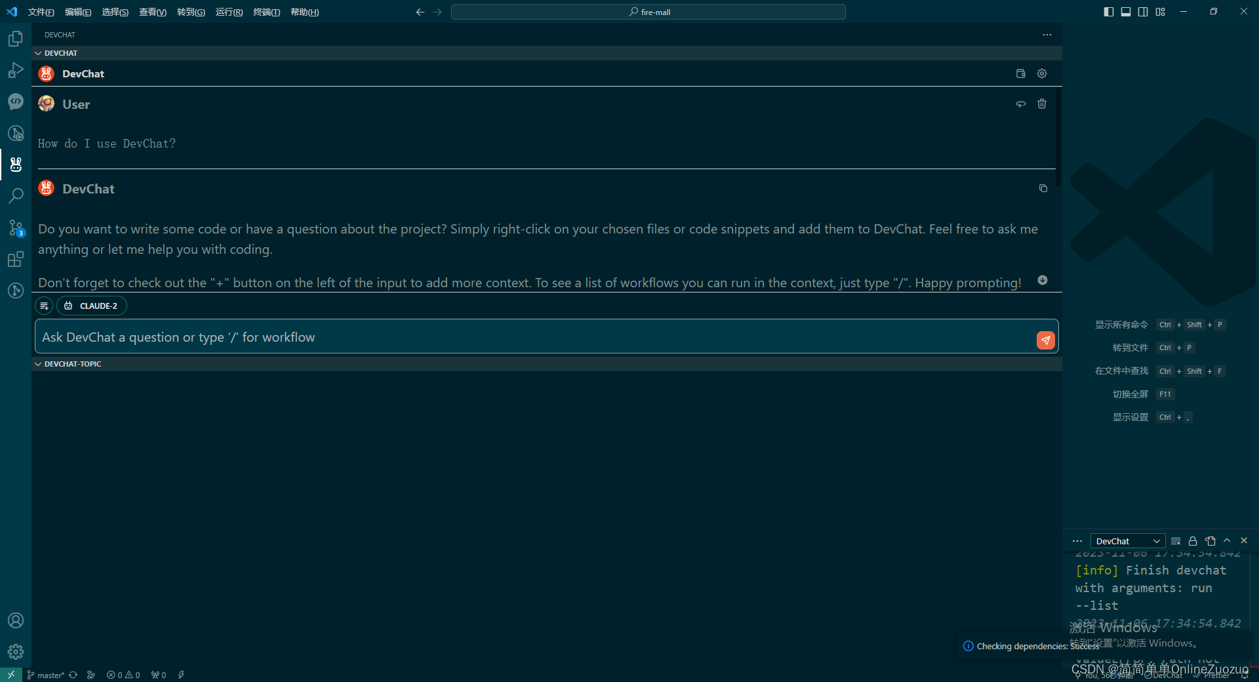Open the 终端(T) menu
The height and width of the screenshot is (682, 1259).
click(267, 12)
